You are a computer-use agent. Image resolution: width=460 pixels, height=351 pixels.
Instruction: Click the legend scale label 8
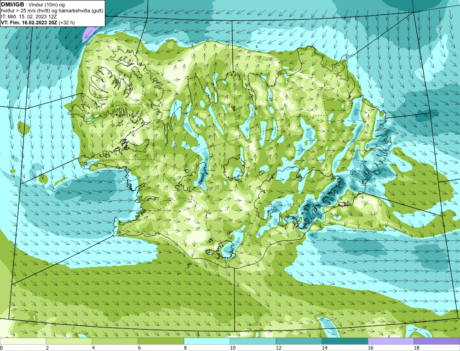click(x=185, y=348)
